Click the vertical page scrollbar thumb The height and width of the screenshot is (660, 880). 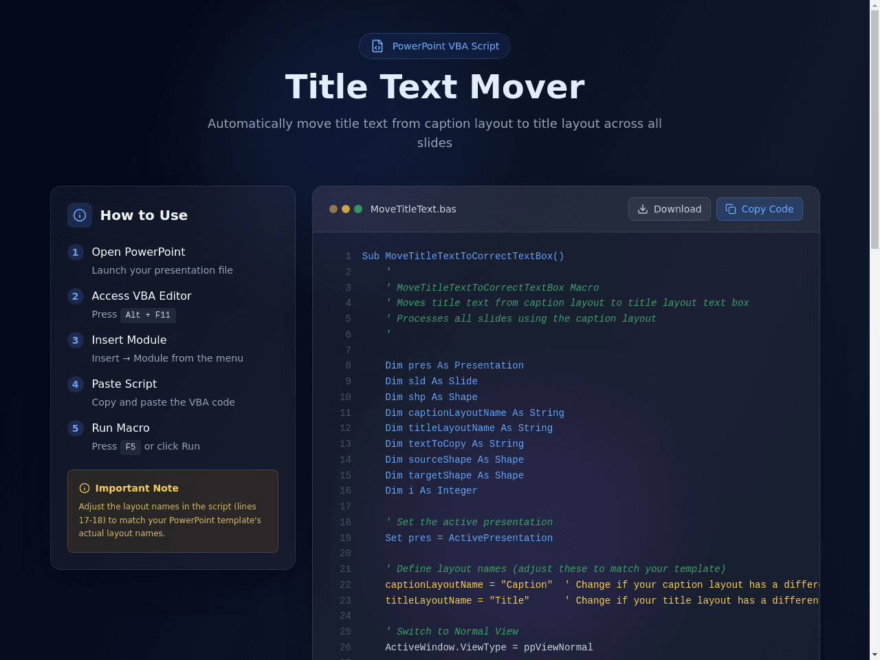pyautogui.click(x=874, y=131)
